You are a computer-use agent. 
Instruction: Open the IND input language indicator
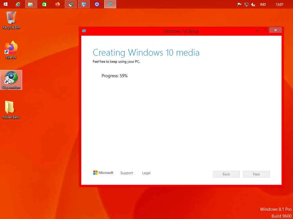pyautogui.click(x=263, y=4)
